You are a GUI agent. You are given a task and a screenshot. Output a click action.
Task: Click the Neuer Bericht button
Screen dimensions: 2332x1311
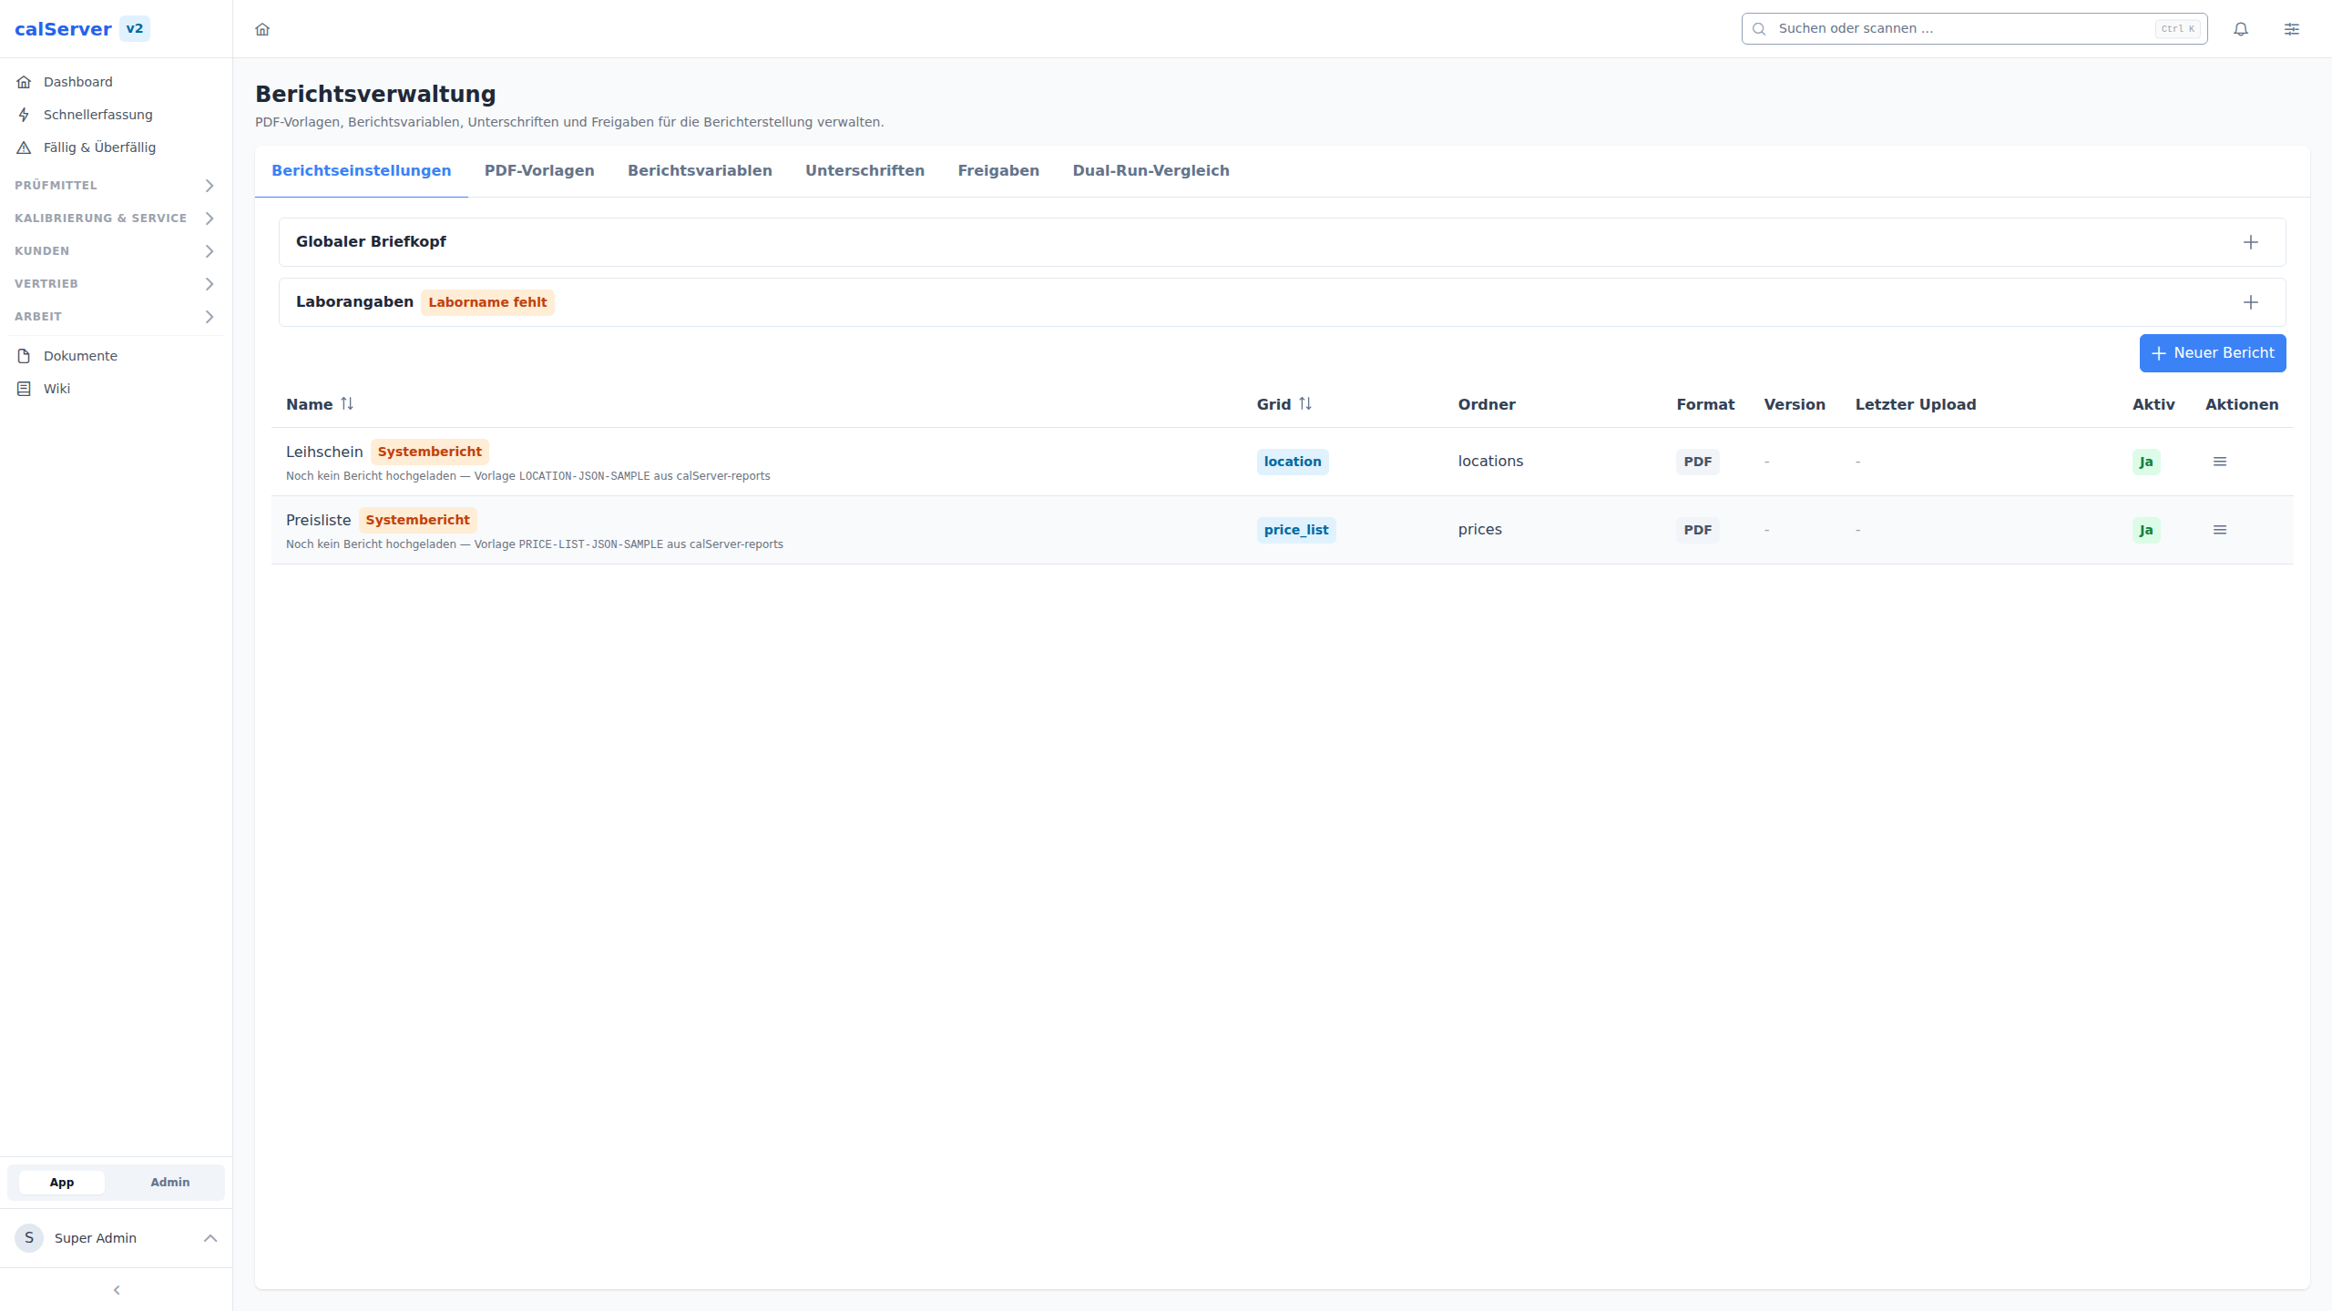[2213, 353]
